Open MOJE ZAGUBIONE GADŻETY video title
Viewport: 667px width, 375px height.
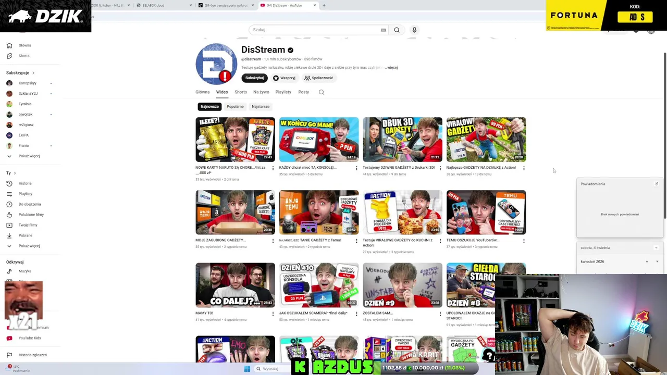click(x=220, y=241)
